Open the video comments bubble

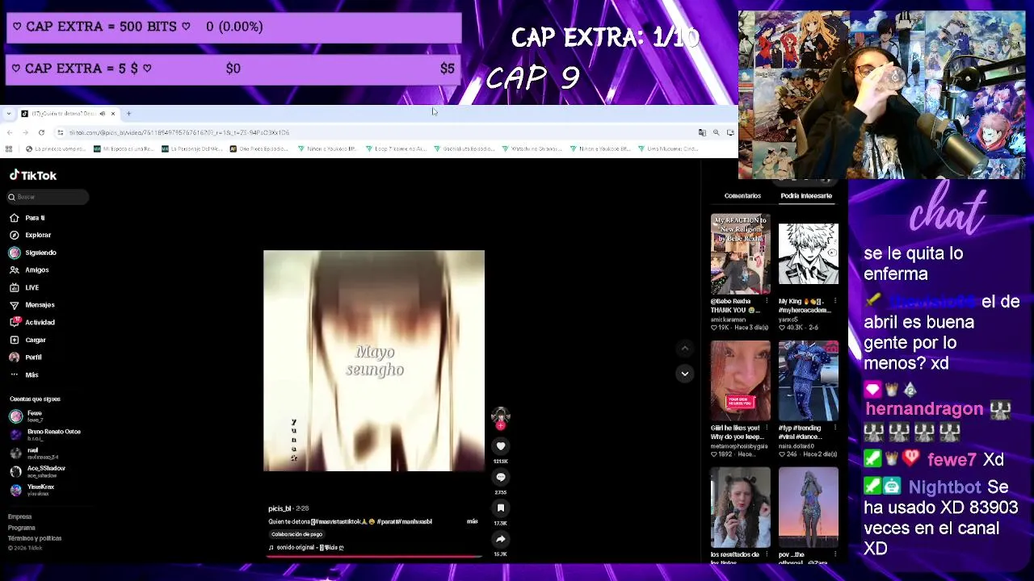click(501, 477)
